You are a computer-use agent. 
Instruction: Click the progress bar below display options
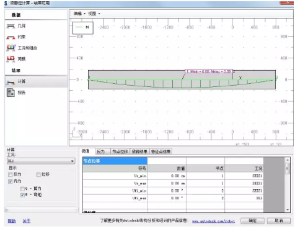click(x=41, y=210)
